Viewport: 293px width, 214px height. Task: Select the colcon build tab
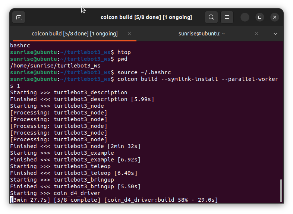coord(75,34)
